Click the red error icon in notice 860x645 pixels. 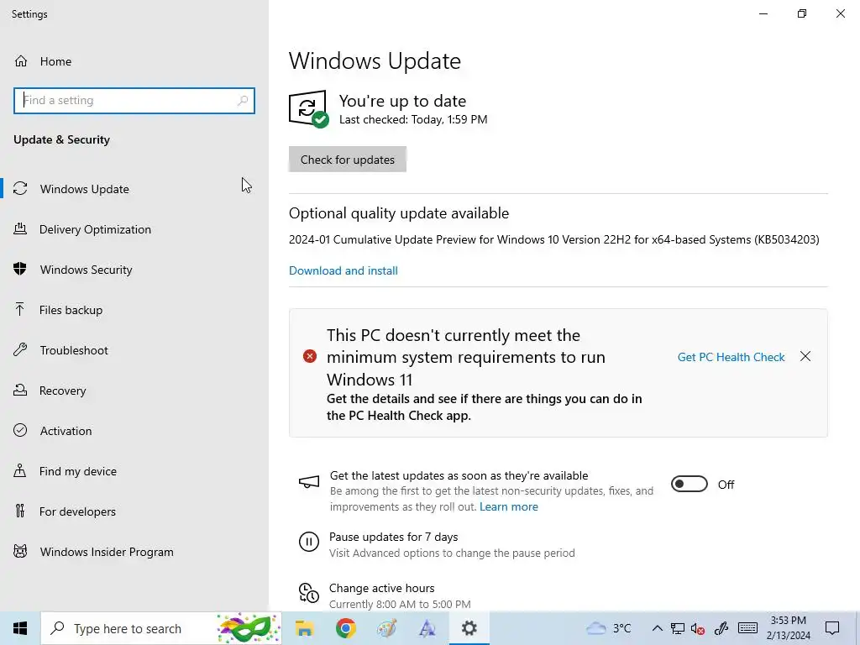[x=310, y=356]
